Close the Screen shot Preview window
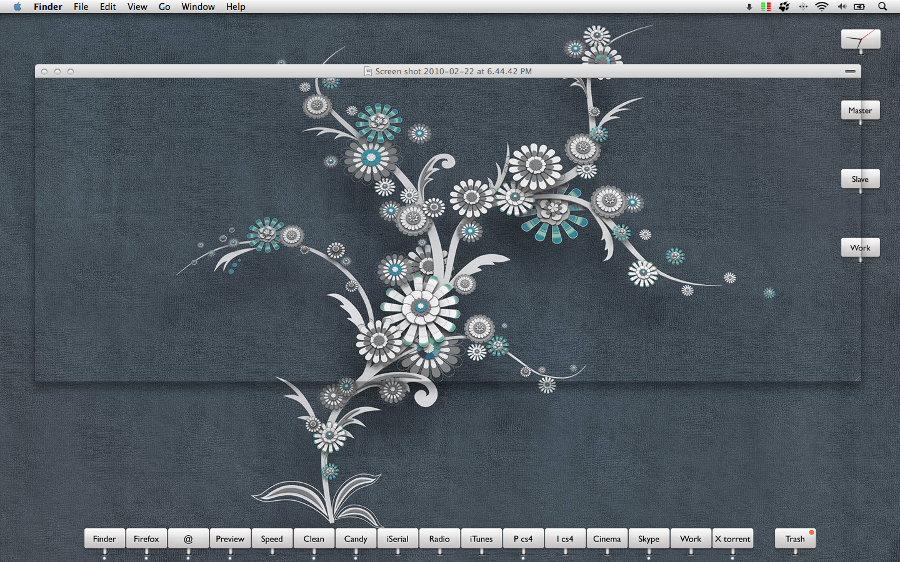 (x=44, y=72)
